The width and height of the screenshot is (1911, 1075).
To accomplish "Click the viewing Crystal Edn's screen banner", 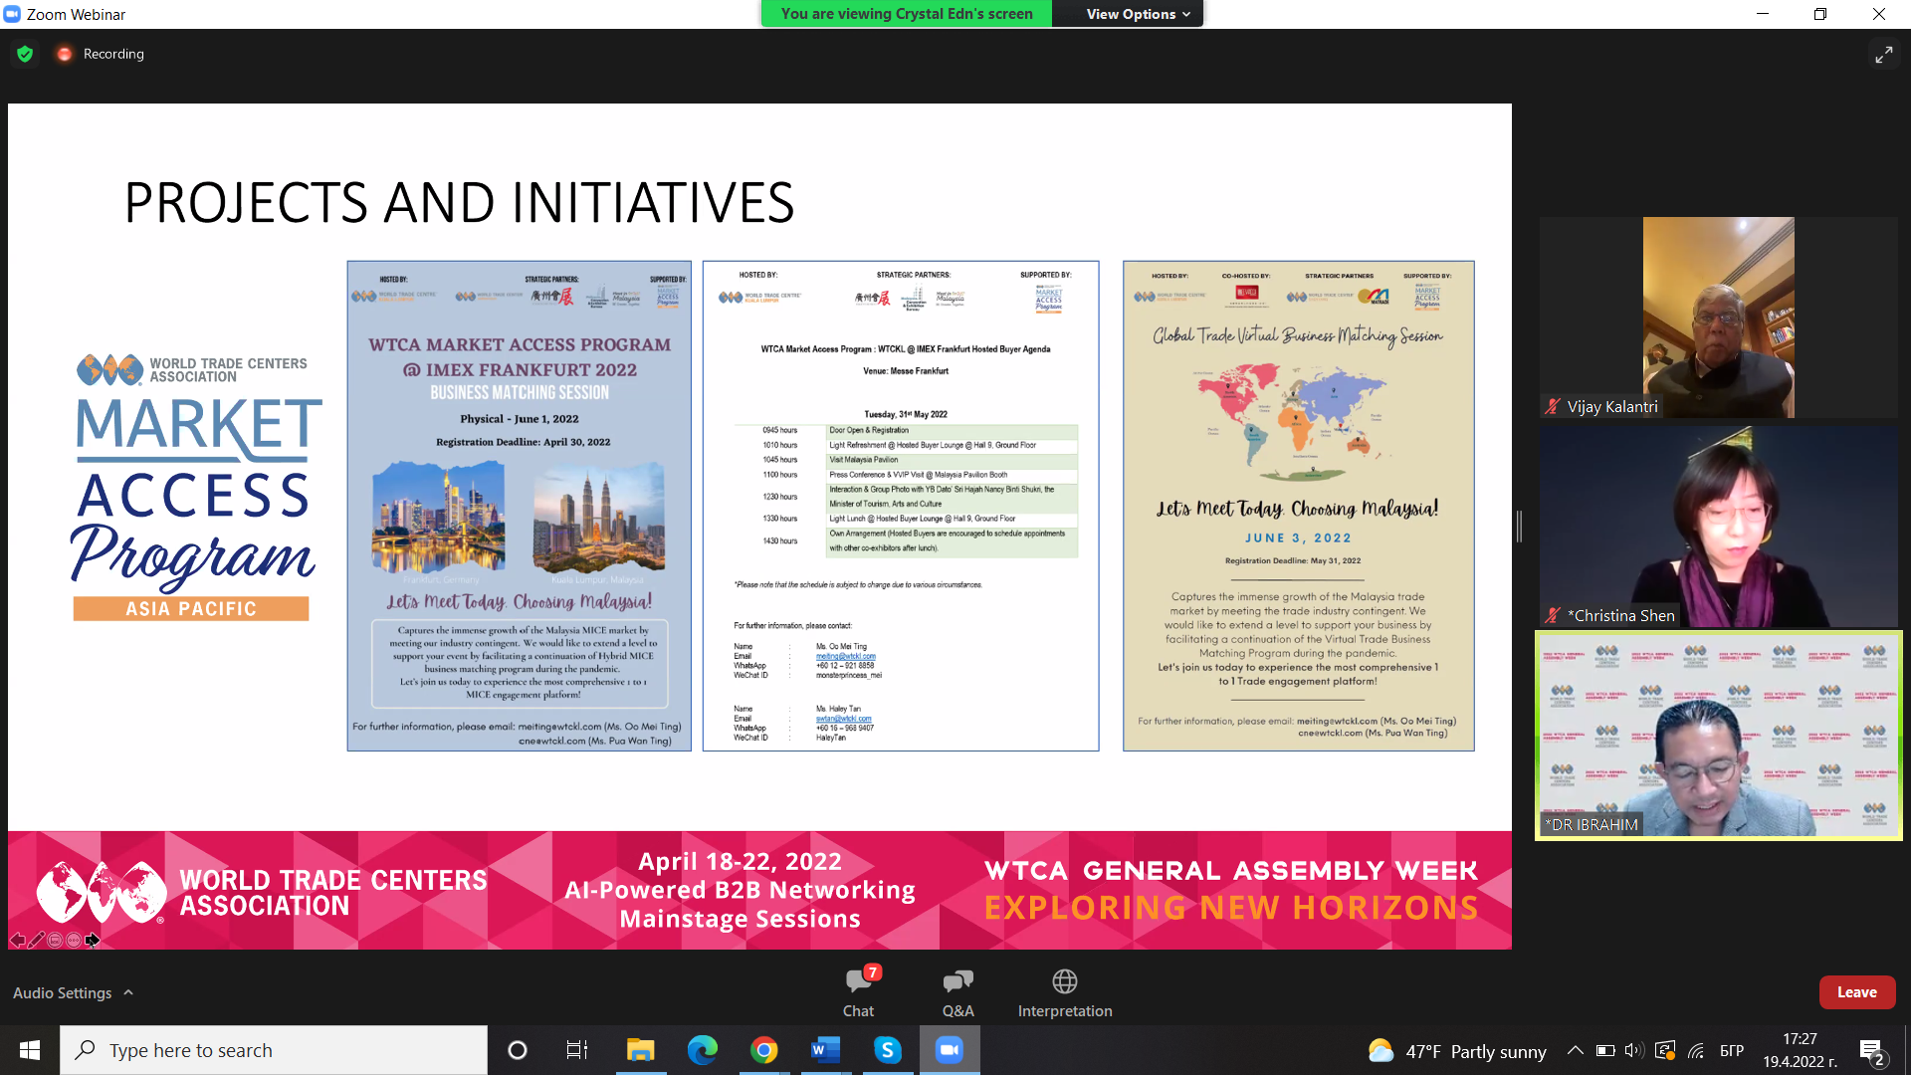I will tap(906, 14).
